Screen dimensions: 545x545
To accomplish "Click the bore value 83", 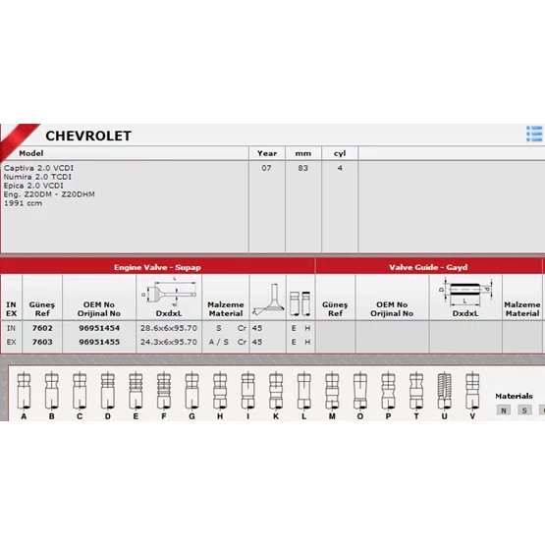I will [x=302, y=168].
